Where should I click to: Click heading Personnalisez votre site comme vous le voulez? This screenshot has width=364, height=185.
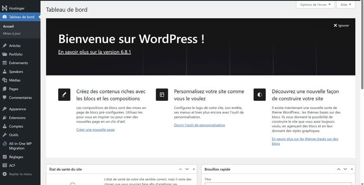pos(209,95)
